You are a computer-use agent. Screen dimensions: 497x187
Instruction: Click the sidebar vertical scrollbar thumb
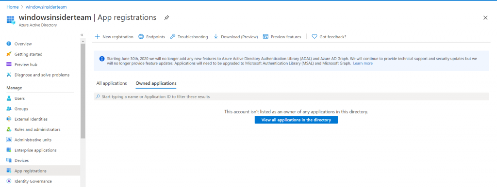pos(83,91)
